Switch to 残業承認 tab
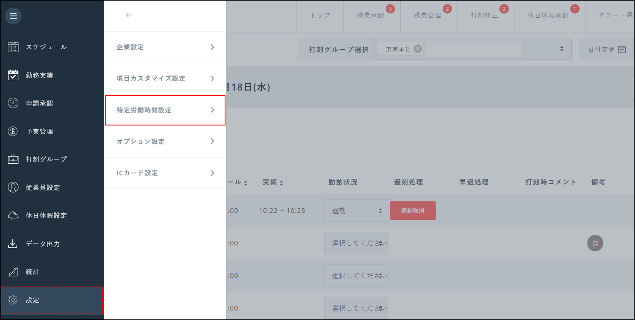The width and height of the screenshot is (635, 320). [370, 15]
